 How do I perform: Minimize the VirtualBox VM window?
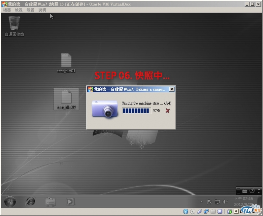[247, 4]
